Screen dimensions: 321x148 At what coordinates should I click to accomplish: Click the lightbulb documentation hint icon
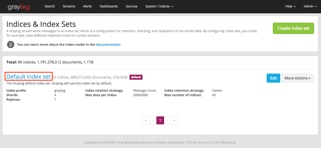coord(11,45)
